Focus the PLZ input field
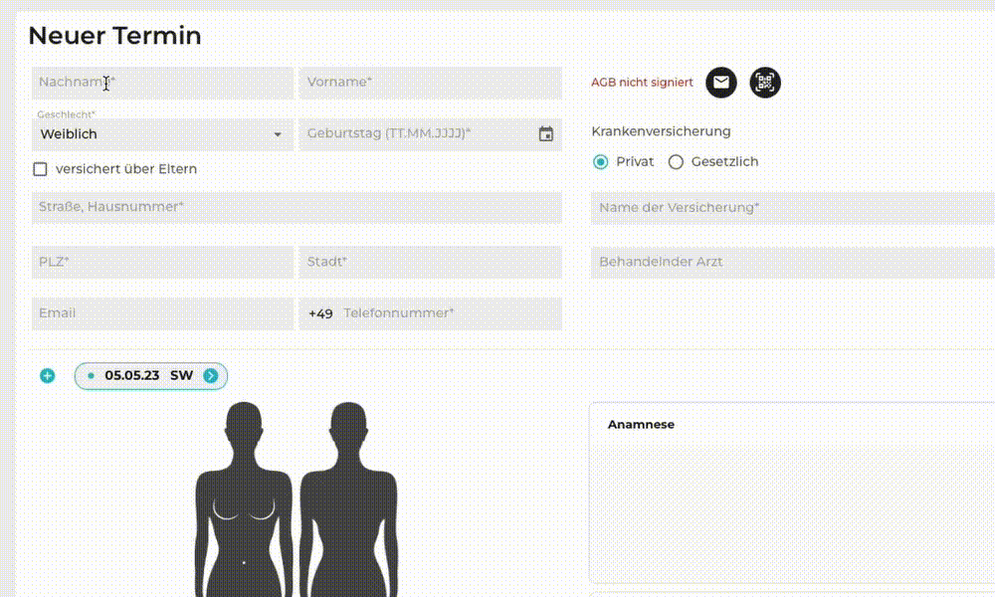 point(162,262)
